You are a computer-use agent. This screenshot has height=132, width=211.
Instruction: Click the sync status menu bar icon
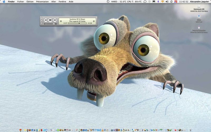tap(171, 2)
